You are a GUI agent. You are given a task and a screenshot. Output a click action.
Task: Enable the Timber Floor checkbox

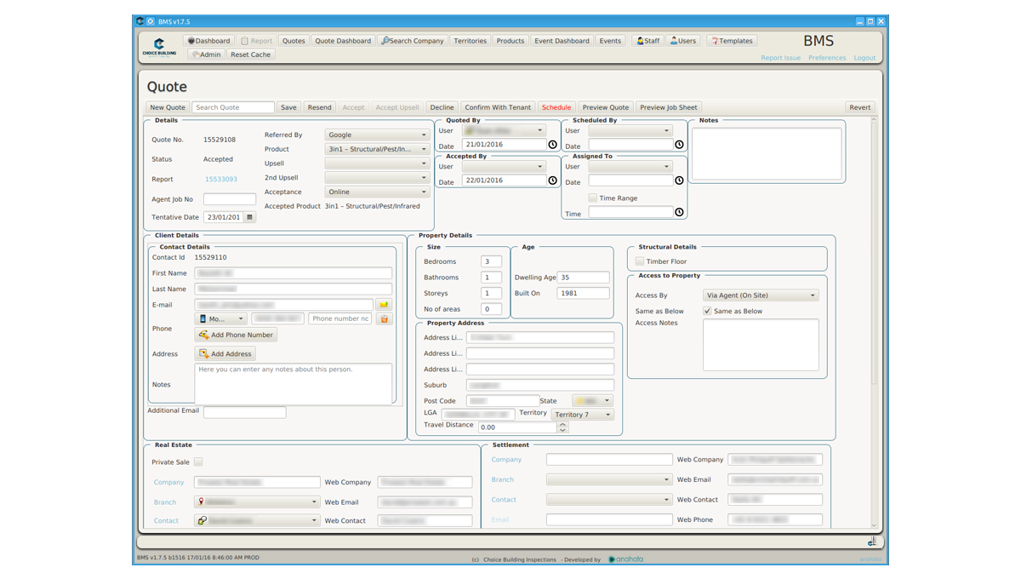coord(640,261)
